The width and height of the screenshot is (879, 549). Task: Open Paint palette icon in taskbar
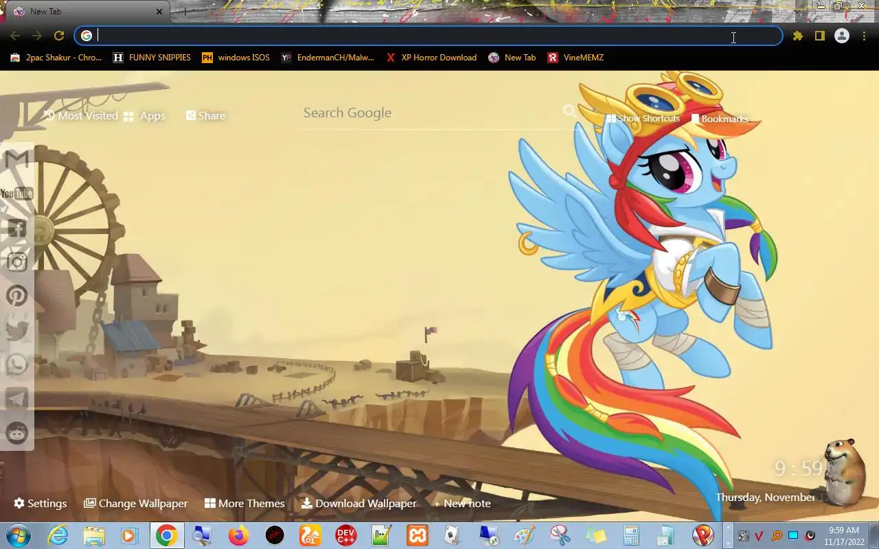click(x=525, y=535)
